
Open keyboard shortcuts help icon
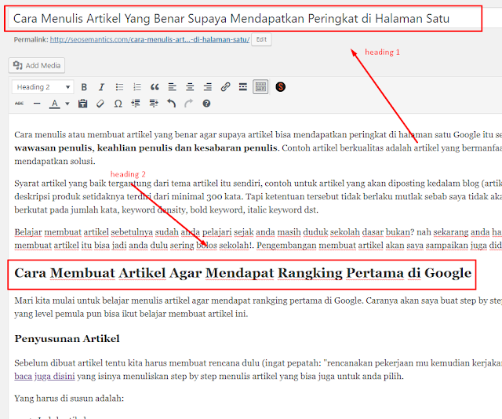(x=206, y=104)
